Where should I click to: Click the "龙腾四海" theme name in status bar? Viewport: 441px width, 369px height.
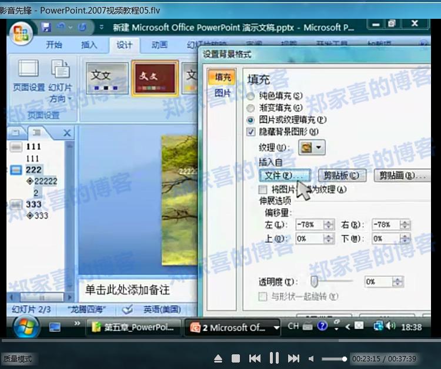86,310
